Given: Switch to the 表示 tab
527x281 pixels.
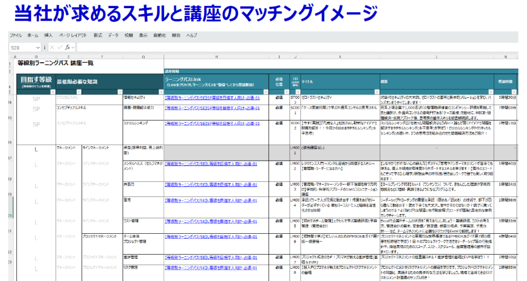Looking at the screenshot, I should (x=143, y=35).
